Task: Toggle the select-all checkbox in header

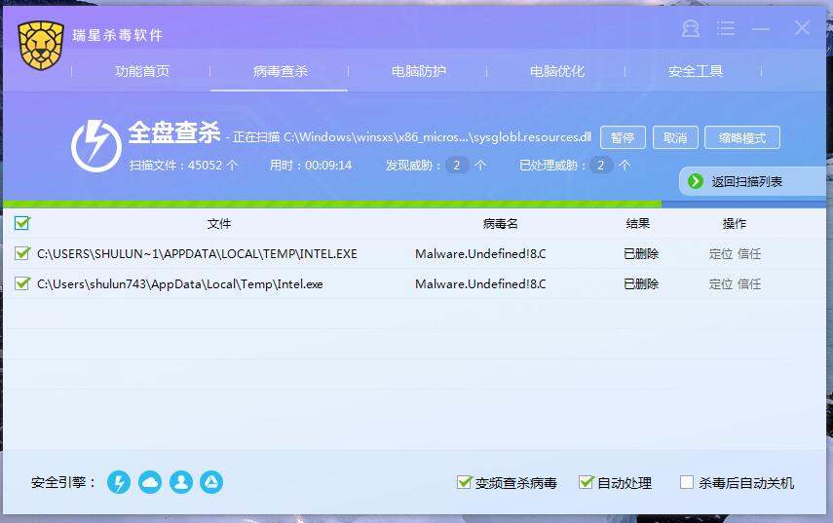Action: (22, 223)
